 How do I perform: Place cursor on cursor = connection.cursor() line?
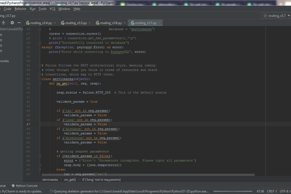pos(75,34)
